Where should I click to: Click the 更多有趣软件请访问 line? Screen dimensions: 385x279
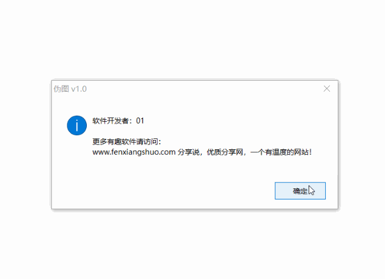point(127,141)
